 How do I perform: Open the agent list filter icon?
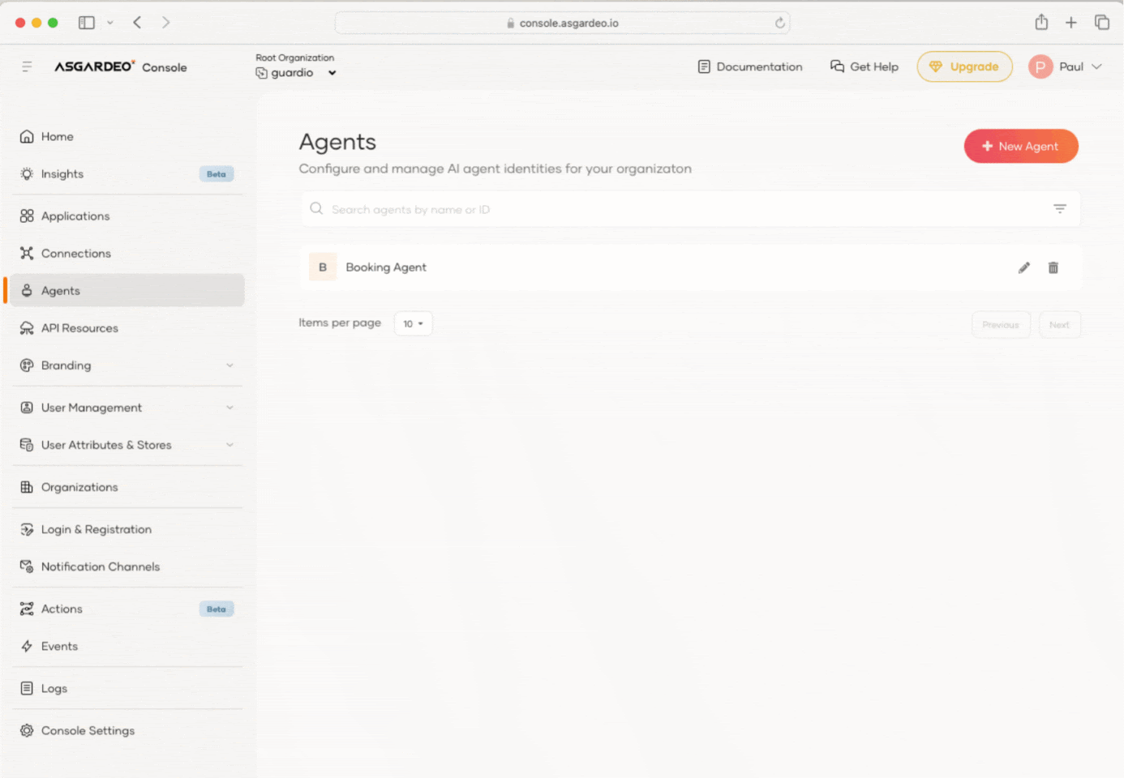[x=1059, y=209]
